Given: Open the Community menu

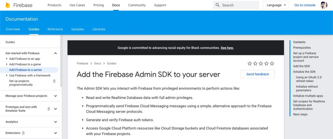Looking at the screenshot, I should pyautogui.click(x=137, y=5).
